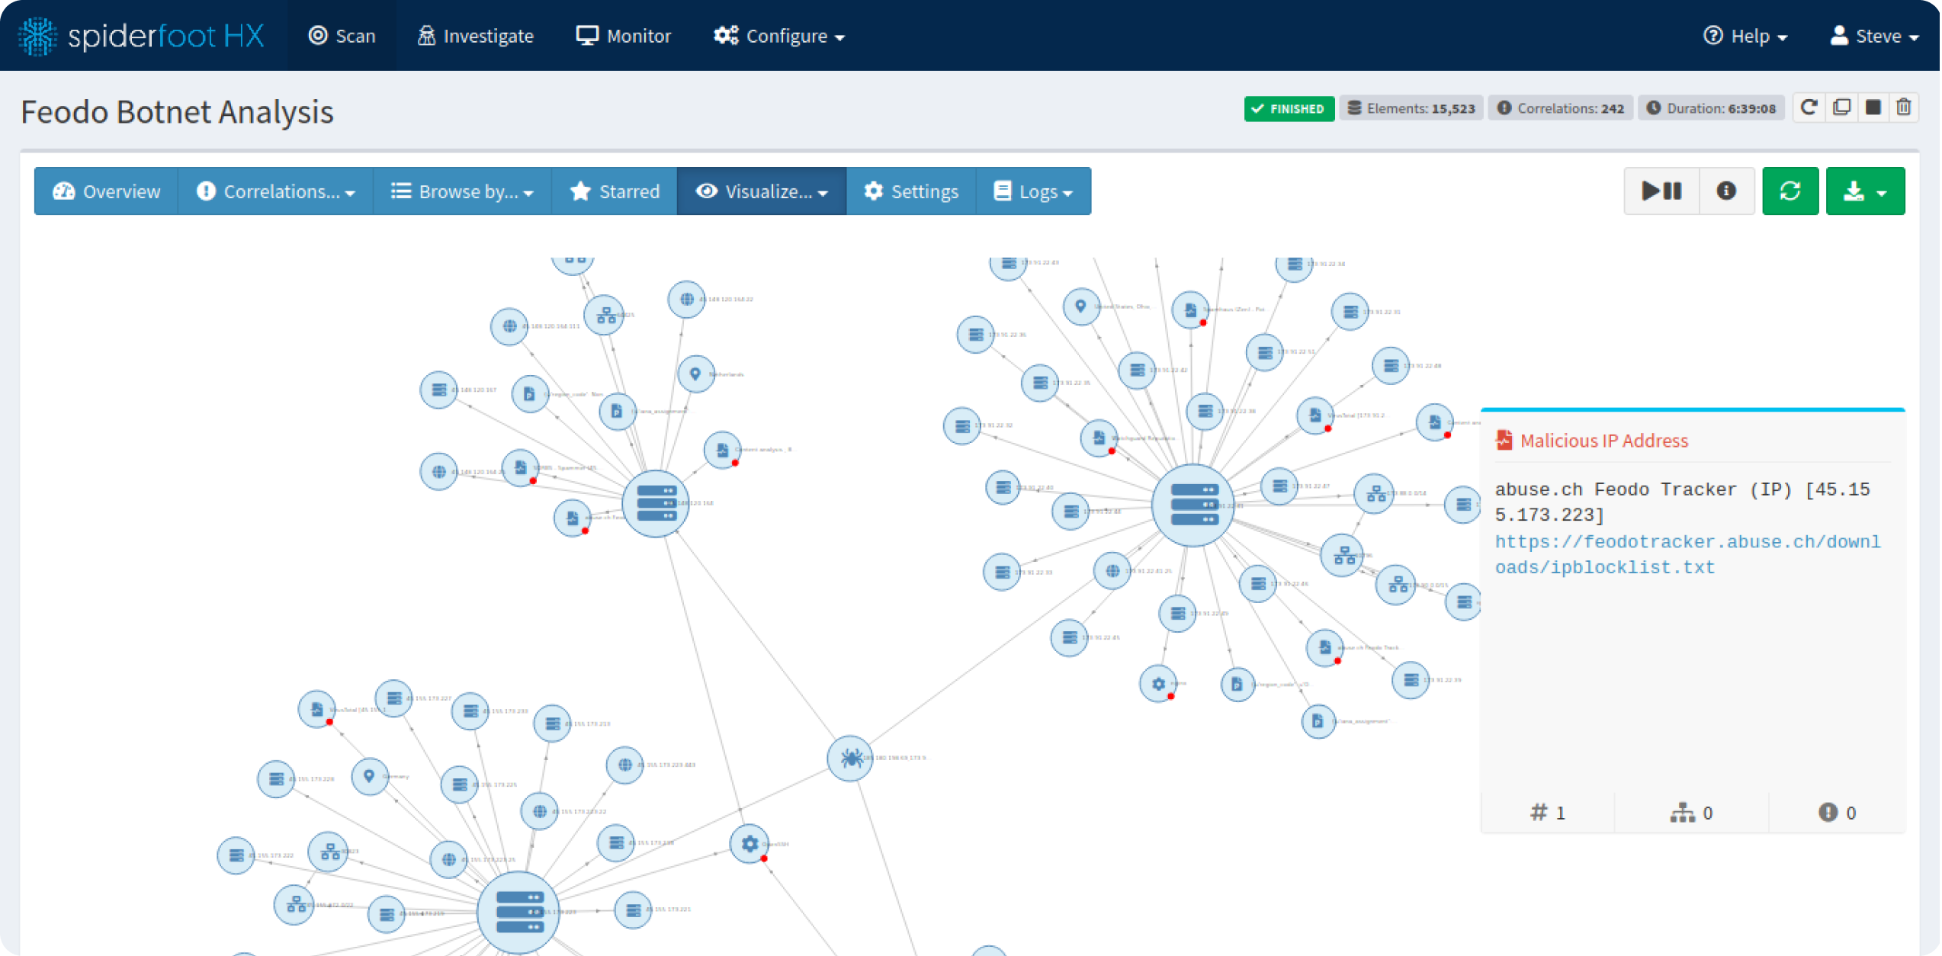Click the hash count 1 indicator
The width and height of the screenshot is (1942, 956).
[x=1548, y=813]
